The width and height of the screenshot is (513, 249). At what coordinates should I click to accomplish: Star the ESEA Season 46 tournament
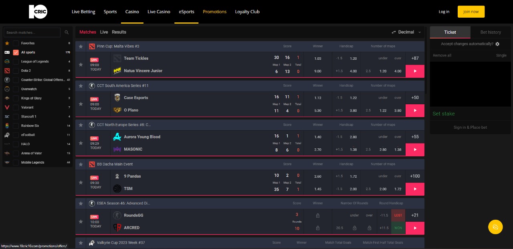(81, 203)
